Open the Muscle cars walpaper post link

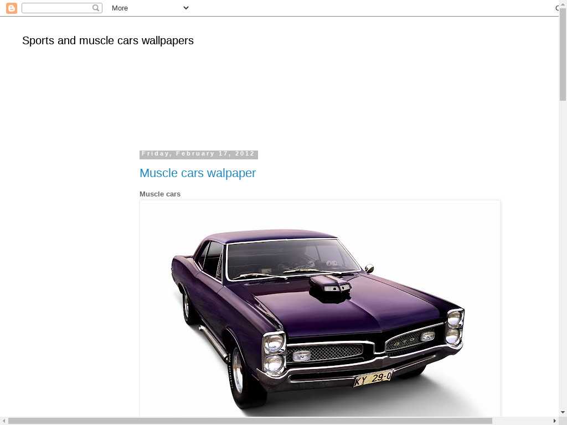pos(198,173)
